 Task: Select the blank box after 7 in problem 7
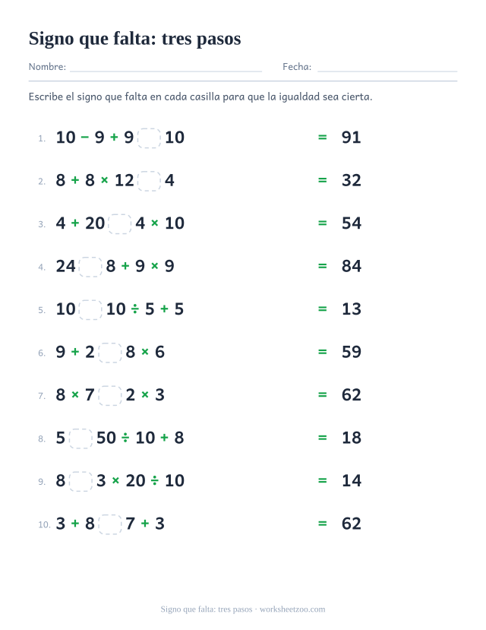click(x=110, y=396)
